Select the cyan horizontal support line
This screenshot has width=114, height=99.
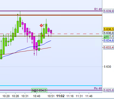pos(51,86)
